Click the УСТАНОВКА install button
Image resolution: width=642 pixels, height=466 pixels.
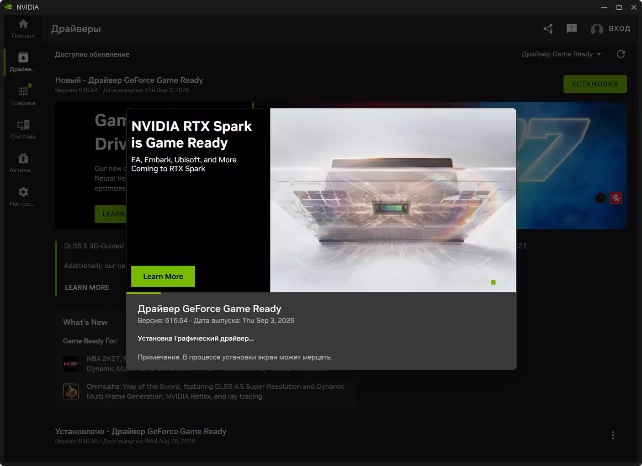[x=595, y=84]
